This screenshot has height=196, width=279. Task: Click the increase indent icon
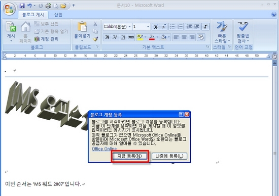coord(197,27)
